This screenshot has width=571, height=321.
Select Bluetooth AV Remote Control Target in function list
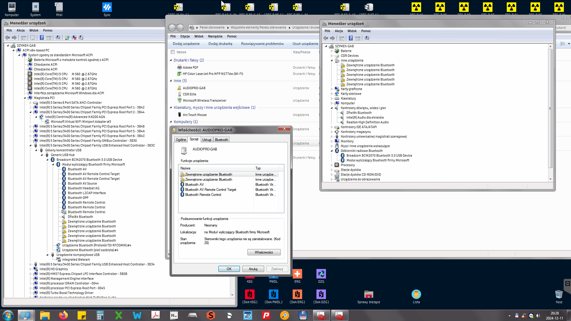[211, 190]
